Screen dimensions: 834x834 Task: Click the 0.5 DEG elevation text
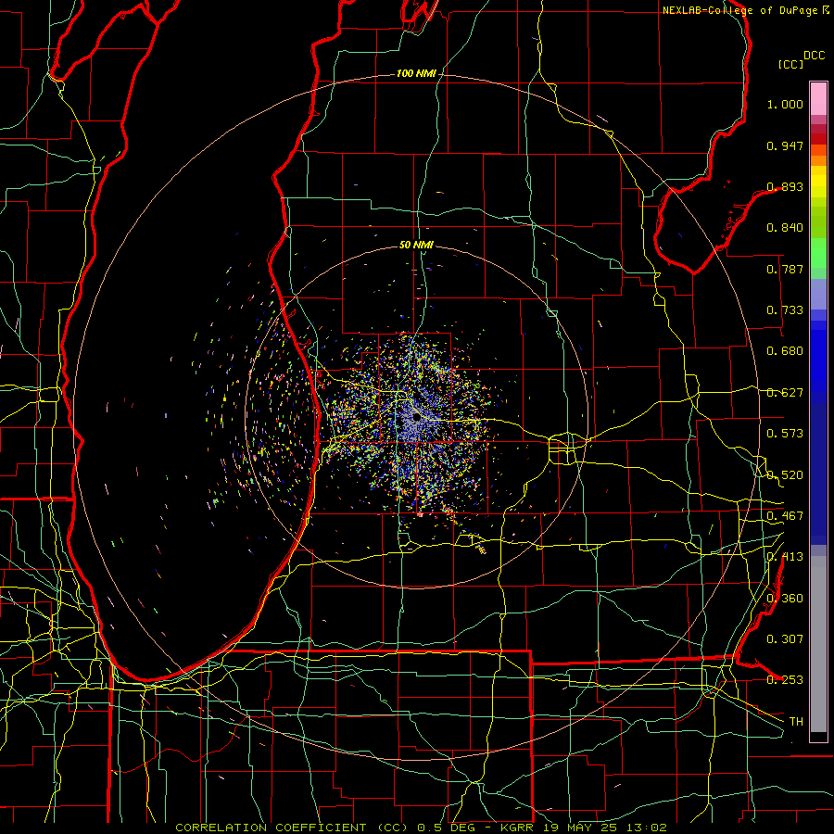coord(447,828)
